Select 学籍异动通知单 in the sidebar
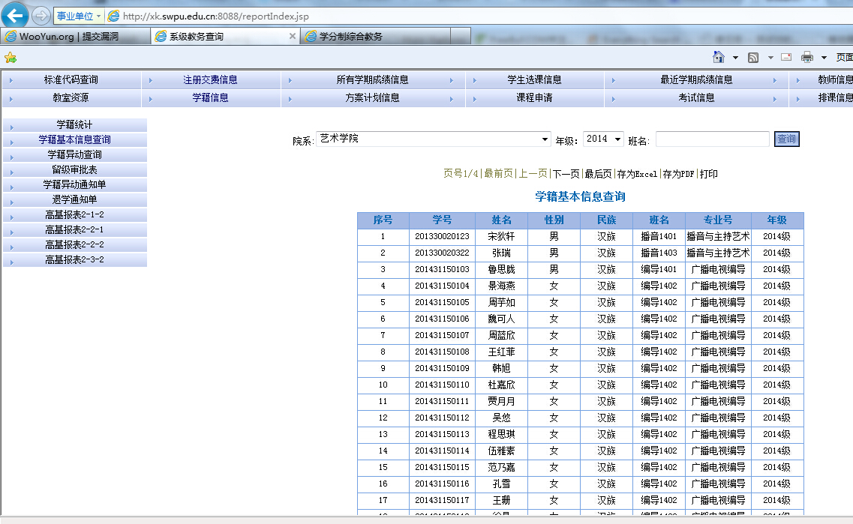The width and height of the screenshot is (853, 524). click(x=74, y=185)
